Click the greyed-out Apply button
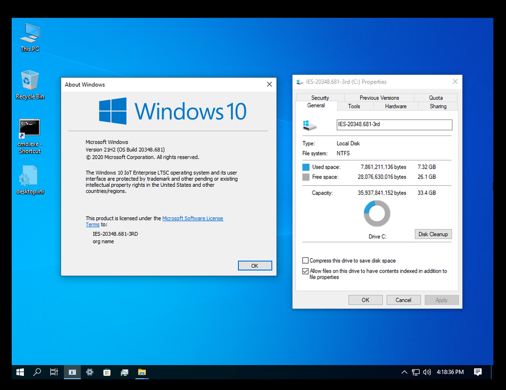The width and height of the screenshot is (506, 390). click(442, 300)
